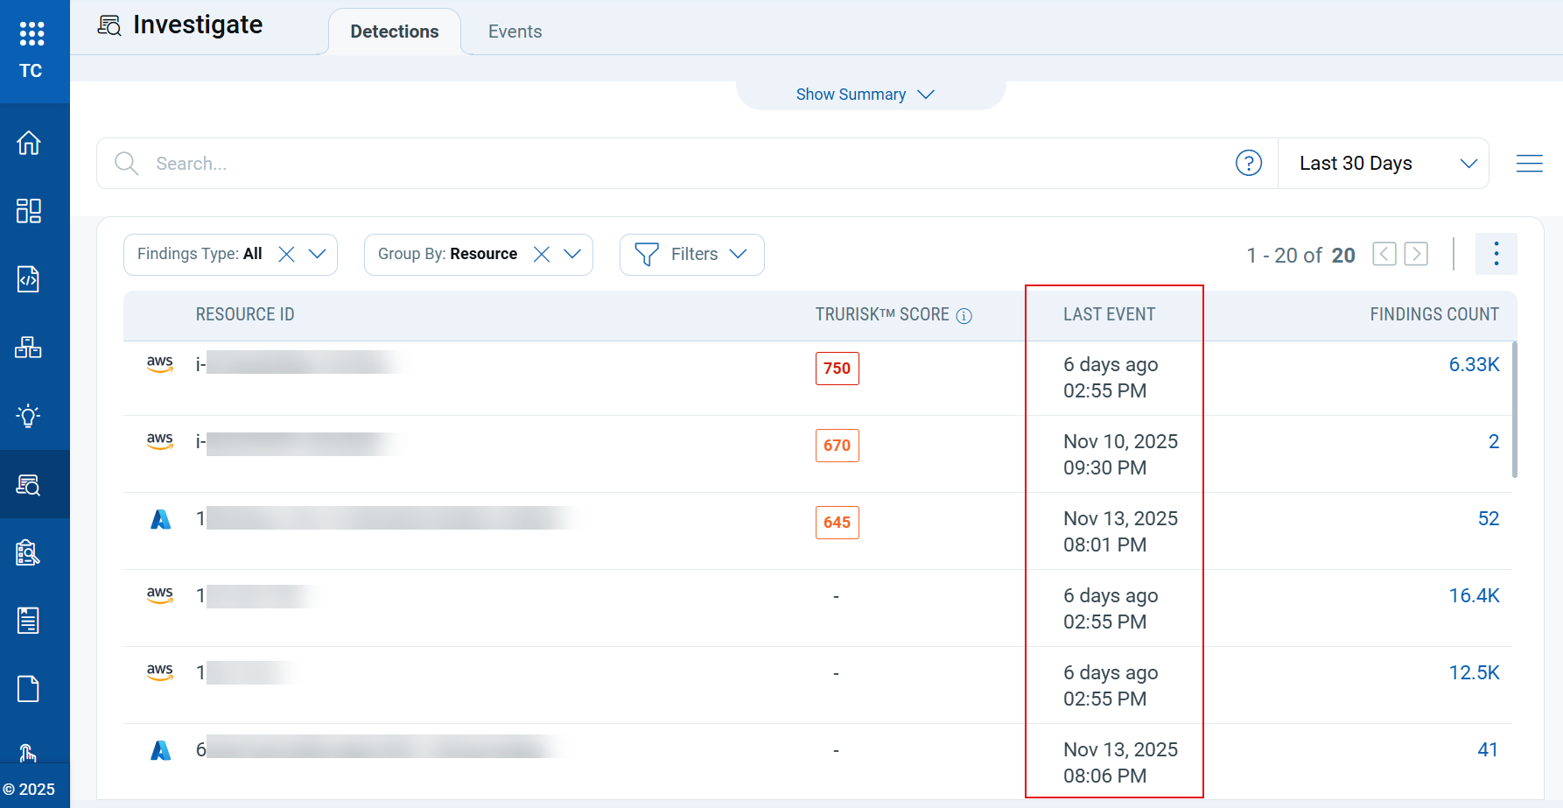
Task: Go to previous page of results
Action: click(1384, 254)
